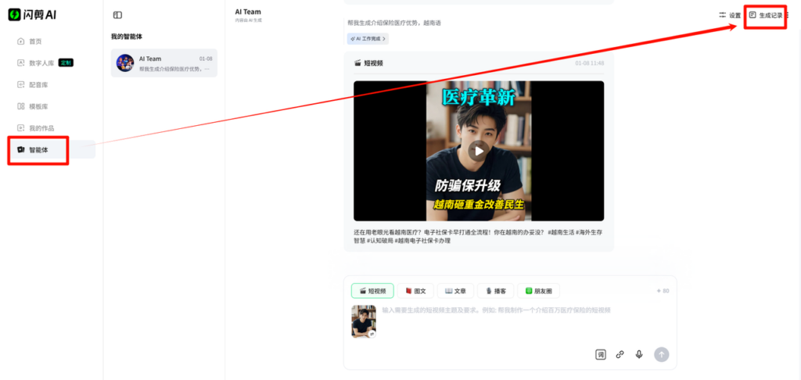This screenshot has height=380, width=801.
Task: Collapse the sidebar panel icon above 我的智能体
Action: point(117,15)
